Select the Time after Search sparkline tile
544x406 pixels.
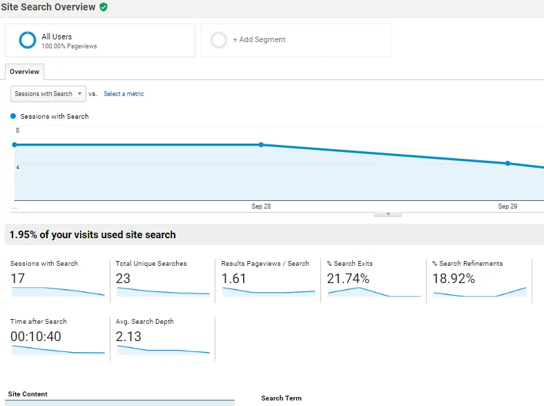[x=57, y=338]
